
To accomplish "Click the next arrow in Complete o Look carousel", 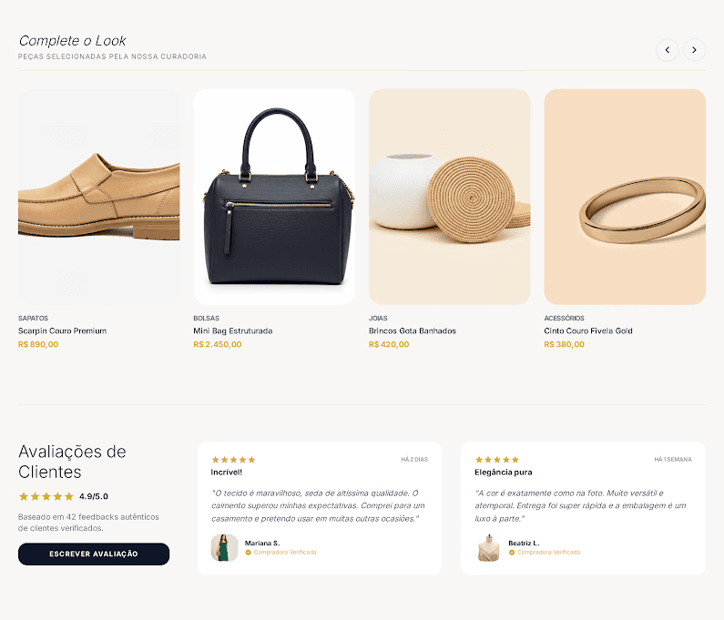I will [694, 50].
